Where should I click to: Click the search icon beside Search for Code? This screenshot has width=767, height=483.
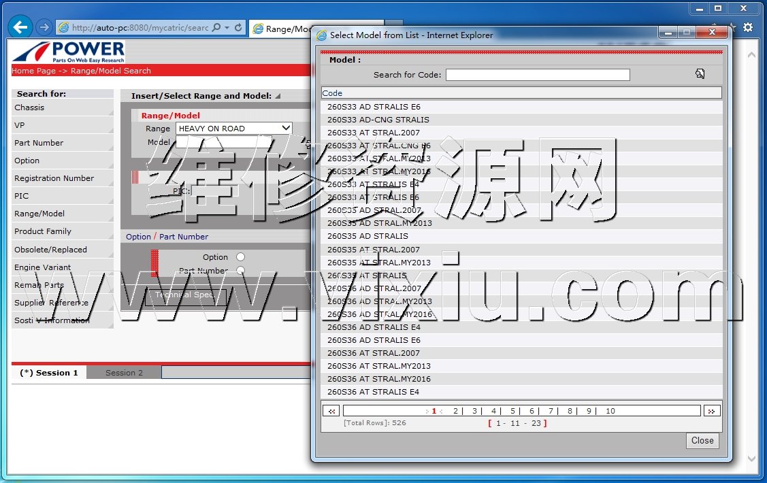click(x=700, y=74)
